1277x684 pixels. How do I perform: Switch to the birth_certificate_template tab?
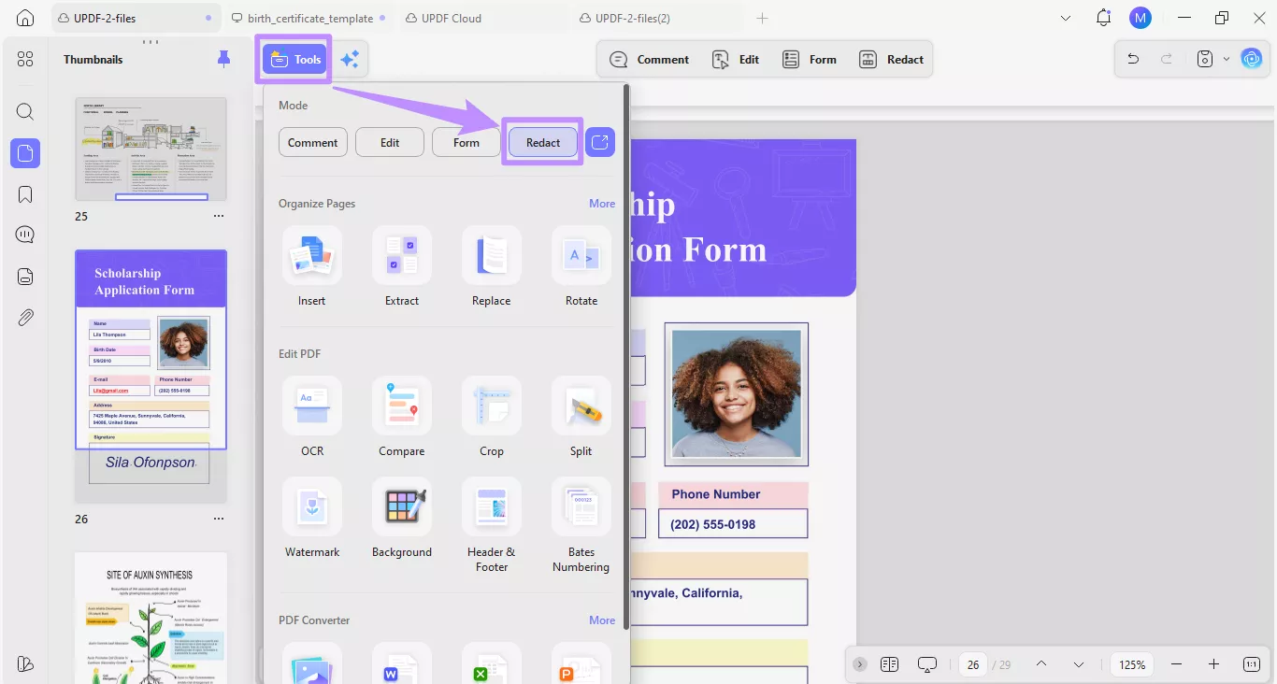point(310,18)
